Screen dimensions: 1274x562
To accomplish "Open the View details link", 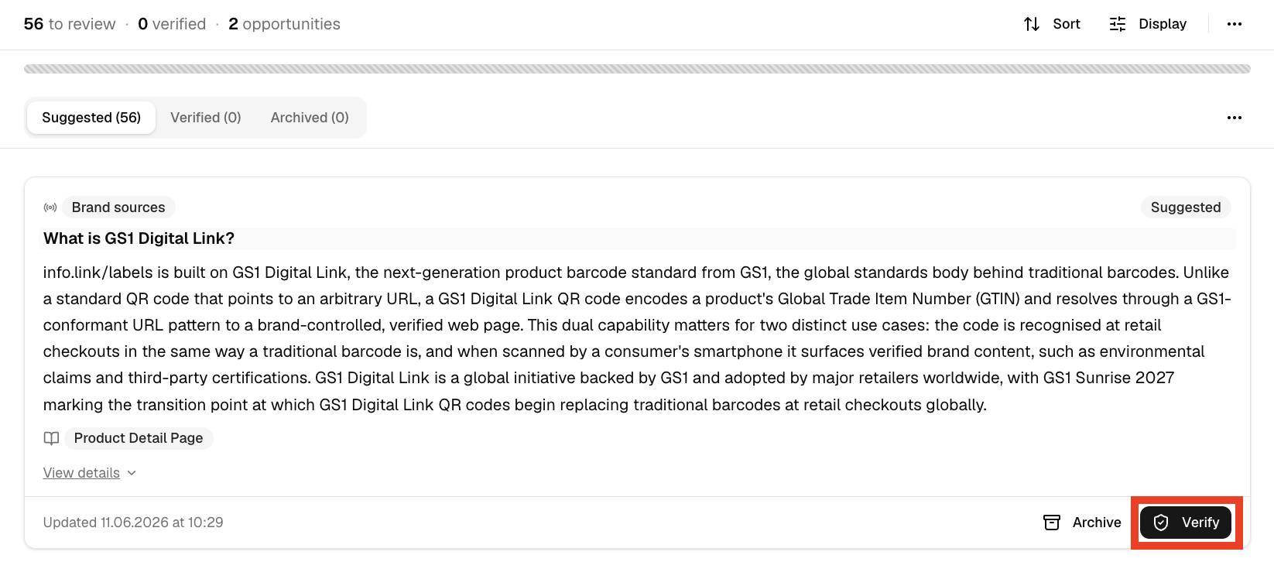I will click(x=81, y=473).
